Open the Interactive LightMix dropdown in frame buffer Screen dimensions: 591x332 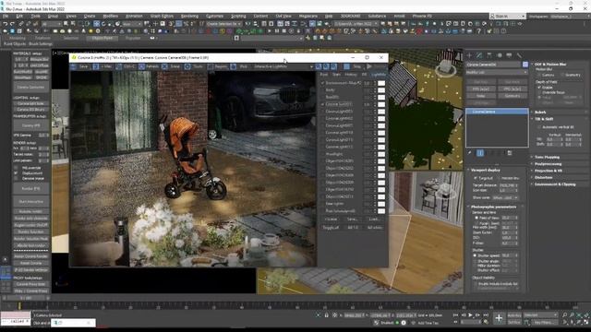click(283, 66)
